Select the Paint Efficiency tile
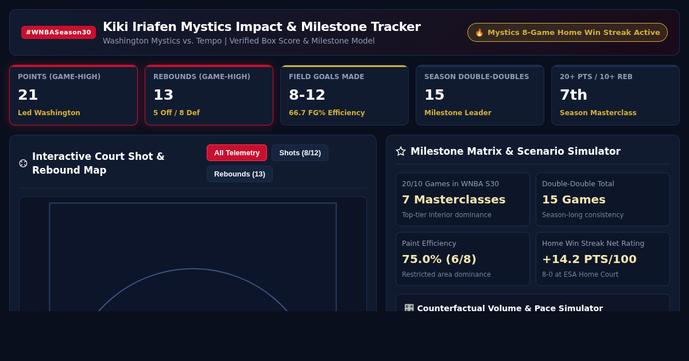Image resolution: width=689 pixels, height=361 pixels. click(463, 259)
